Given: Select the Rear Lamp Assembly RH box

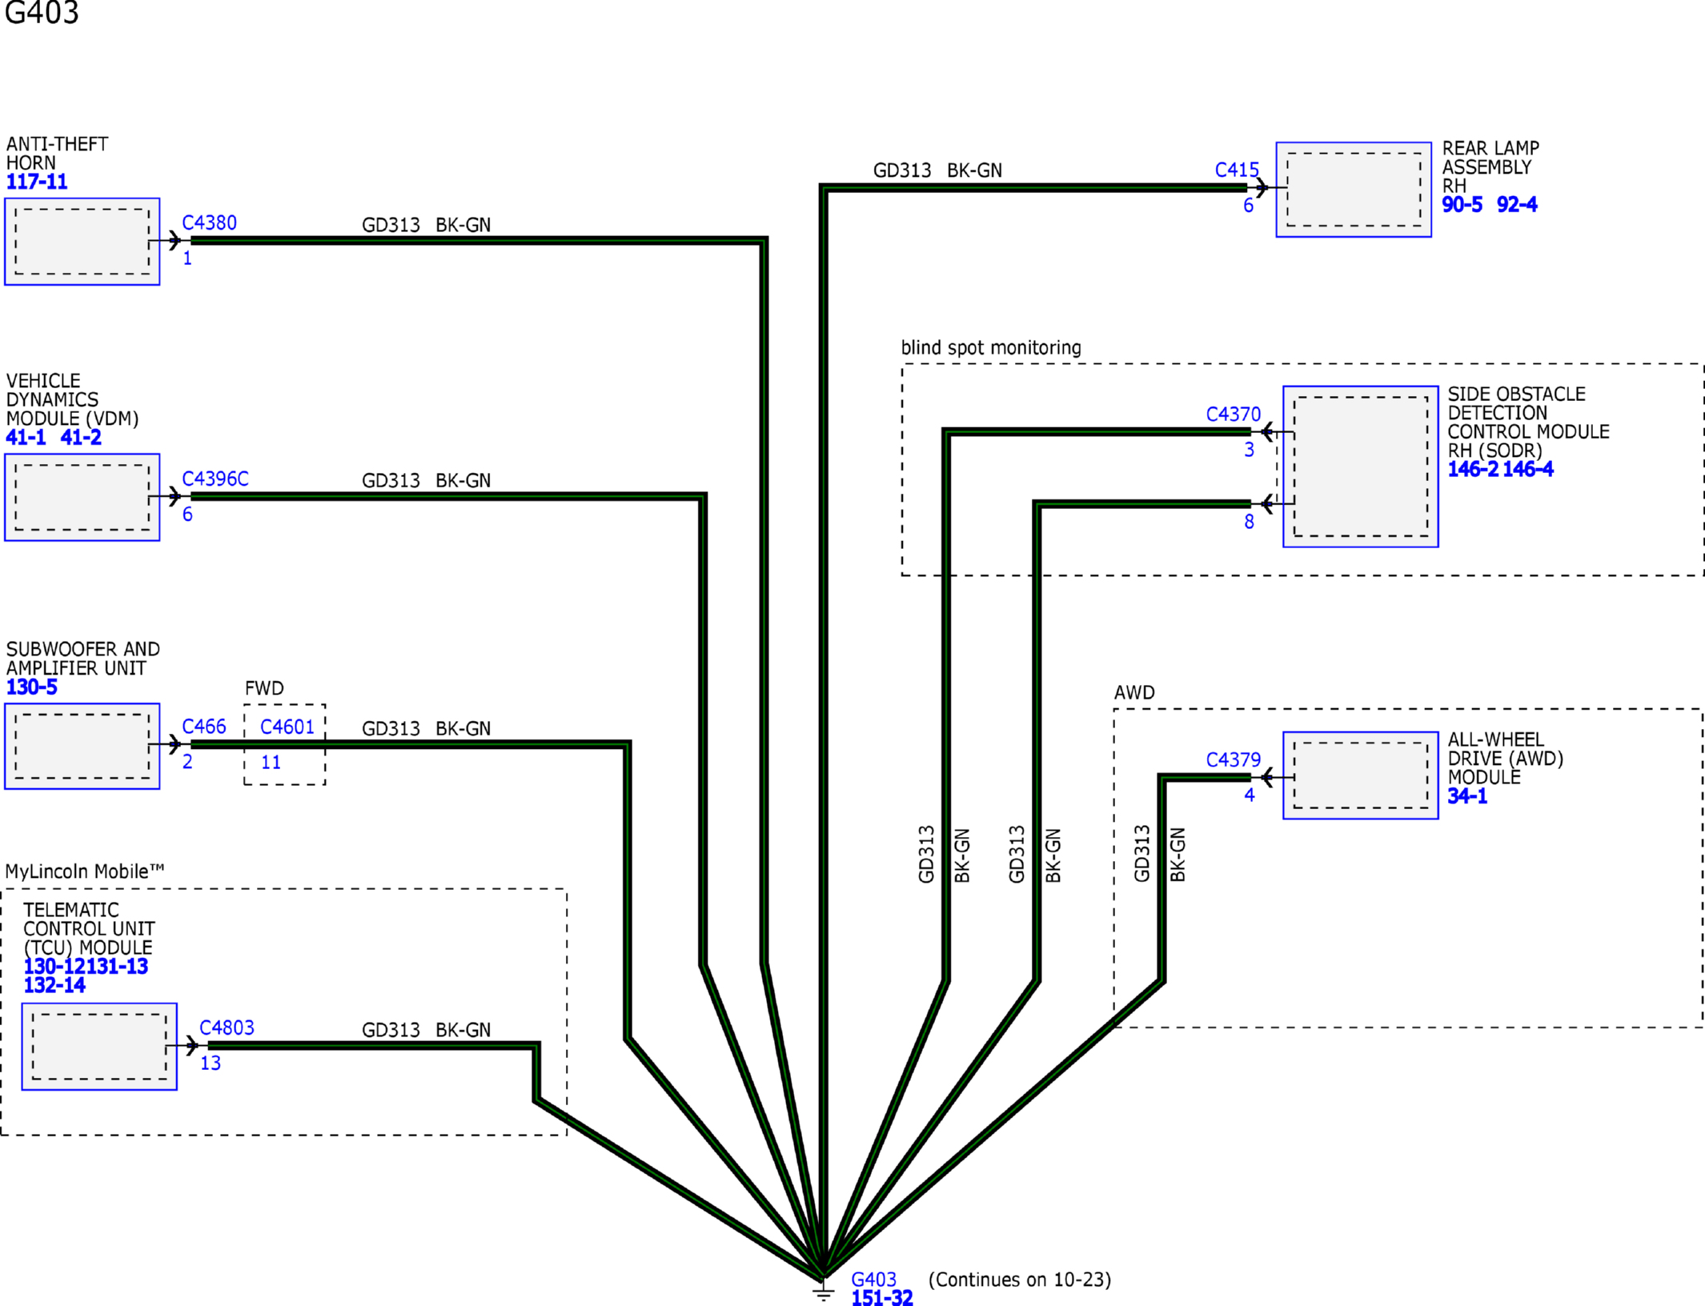Looking at the screenshot, I should point(1354,190).
